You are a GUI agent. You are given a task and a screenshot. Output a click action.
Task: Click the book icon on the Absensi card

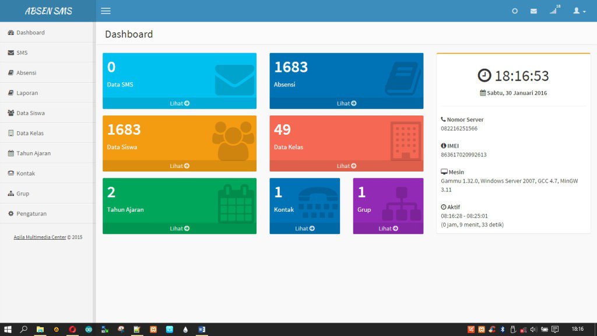point(403,79)
